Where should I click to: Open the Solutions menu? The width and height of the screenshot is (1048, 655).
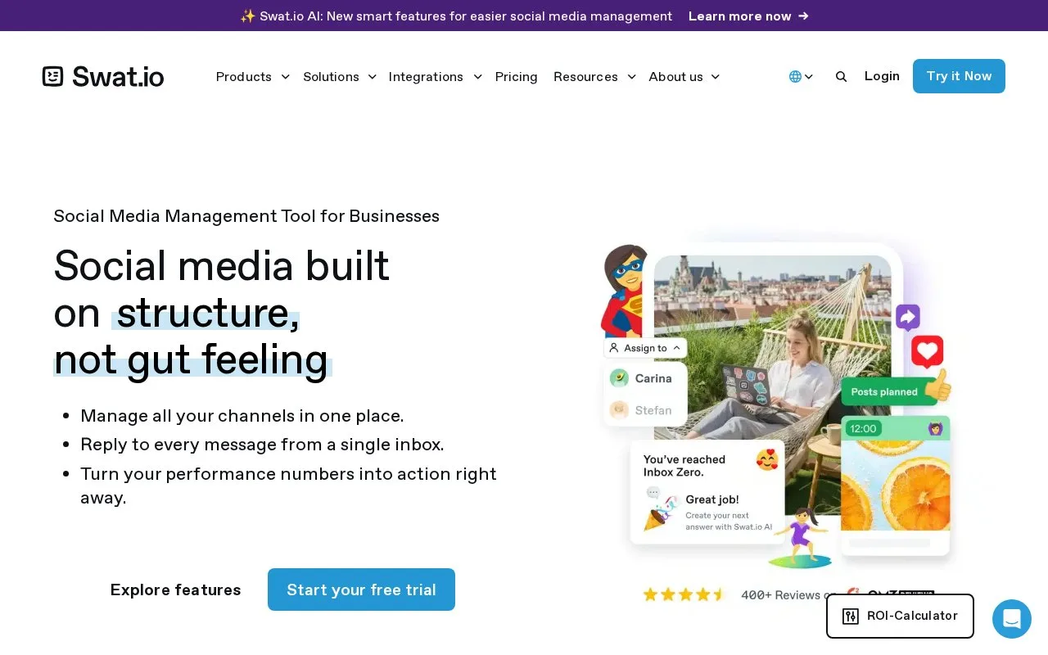(x=331, y=77)
